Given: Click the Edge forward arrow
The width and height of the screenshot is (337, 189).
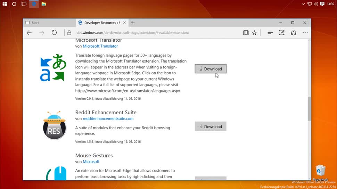Looking at the screenshot, I should pos(41,33).
